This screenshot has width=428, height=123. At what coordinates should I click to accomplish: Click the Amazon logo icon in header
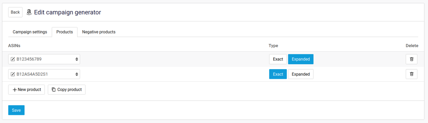coord(29,12)
